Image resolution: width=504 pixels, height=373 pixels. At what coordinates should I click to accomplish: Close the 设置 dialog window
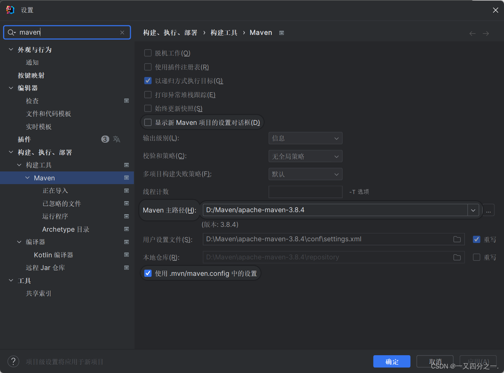click(495, 10)
